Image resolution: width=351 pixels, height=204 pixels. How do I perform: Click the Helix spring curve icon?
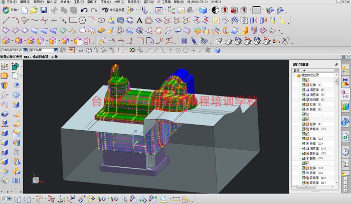click(x=120, y=21)
